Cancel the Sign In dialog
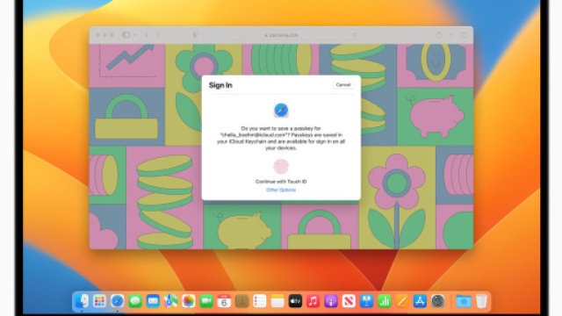Screen dimensions: 562x316 coord(343,85)
